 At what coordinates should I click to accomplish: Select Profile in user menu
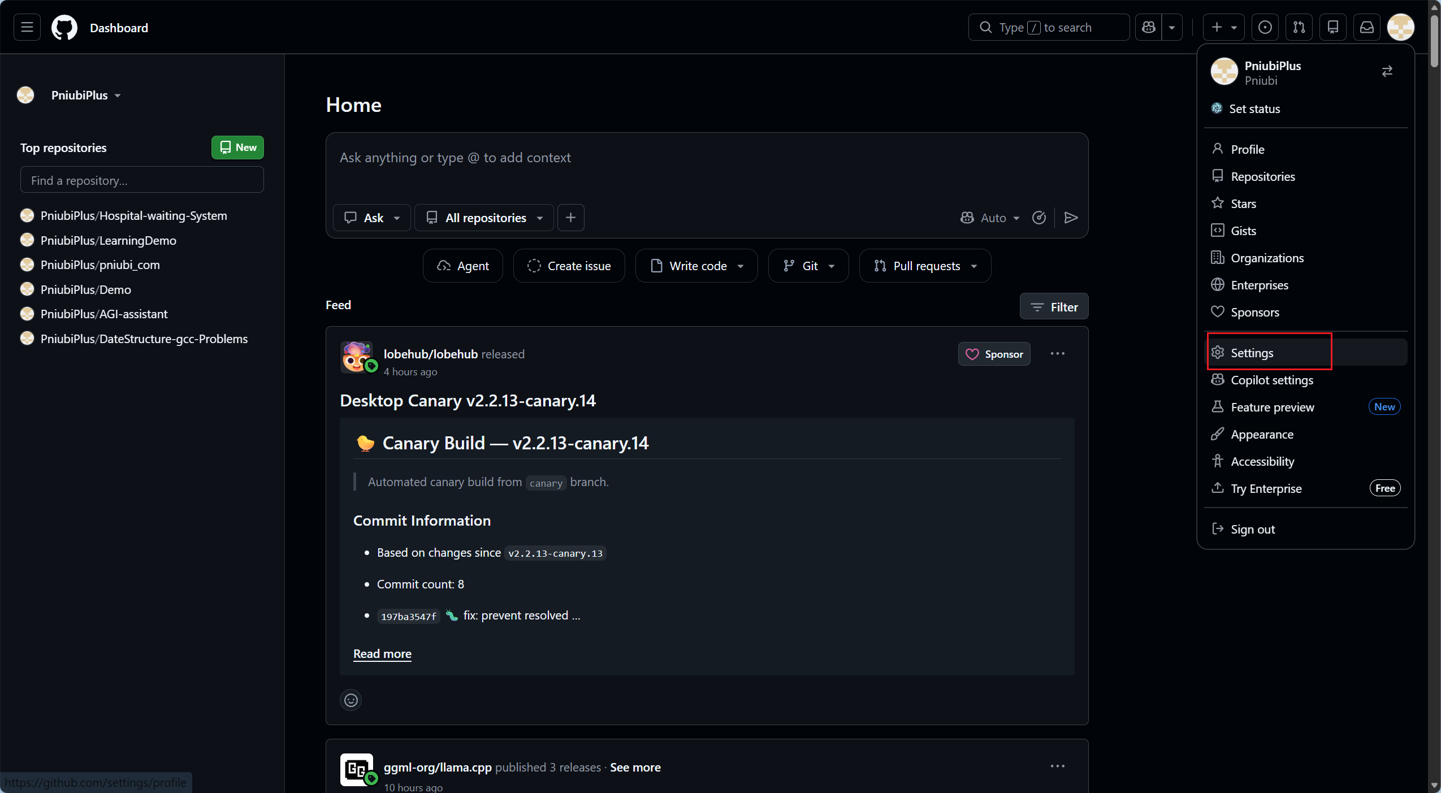point(1306,149)
